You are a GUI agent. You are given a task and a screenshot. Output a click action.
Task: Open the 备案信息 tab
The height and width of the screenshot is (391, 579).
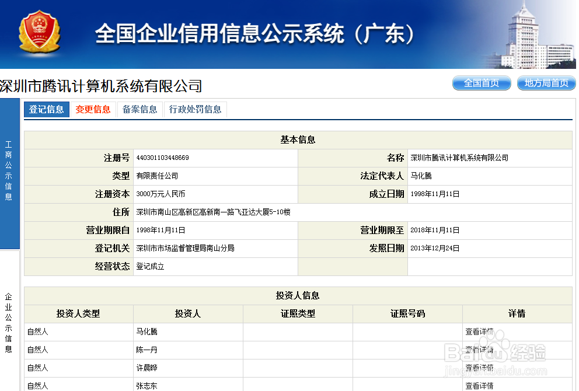tap(140, 109)
